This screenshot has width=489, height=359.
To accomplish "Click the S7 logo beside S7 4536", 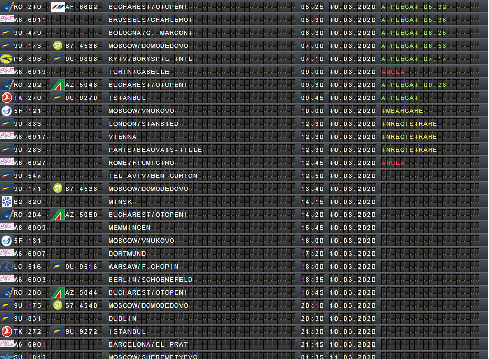I will coord(58,45).
